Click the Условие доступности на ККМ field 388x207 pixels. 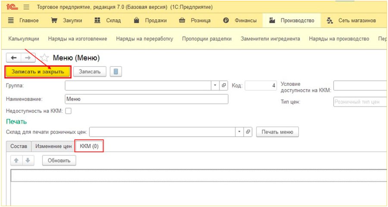(360, 85)
